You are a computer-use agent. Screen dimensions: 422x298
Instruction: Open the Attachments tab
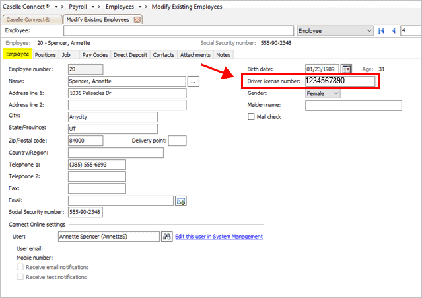click(x=195, y=55)
